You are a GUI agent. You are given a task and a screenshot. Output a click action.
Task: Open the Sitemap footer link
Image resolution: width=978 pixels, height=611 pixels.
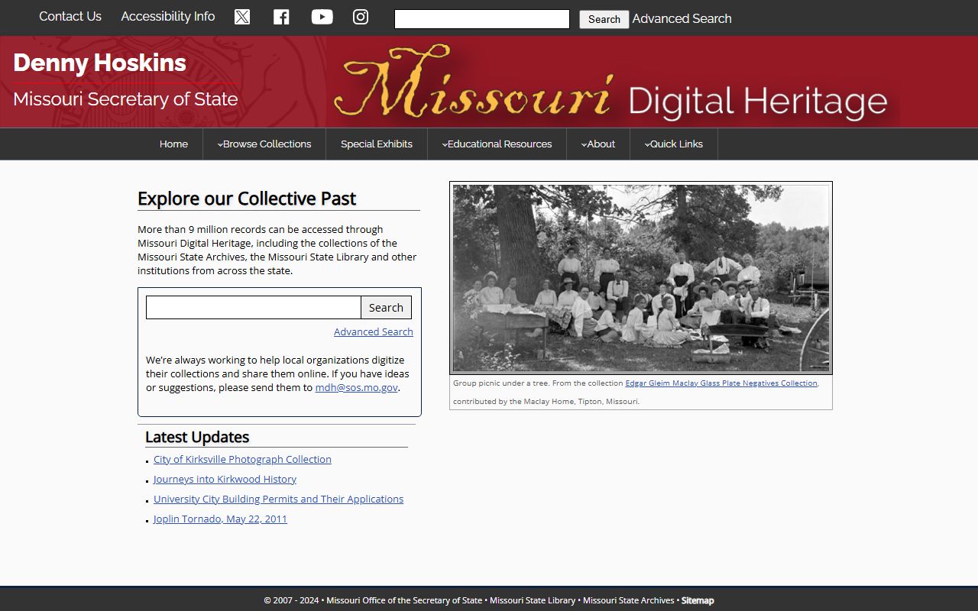coord(698,600)
